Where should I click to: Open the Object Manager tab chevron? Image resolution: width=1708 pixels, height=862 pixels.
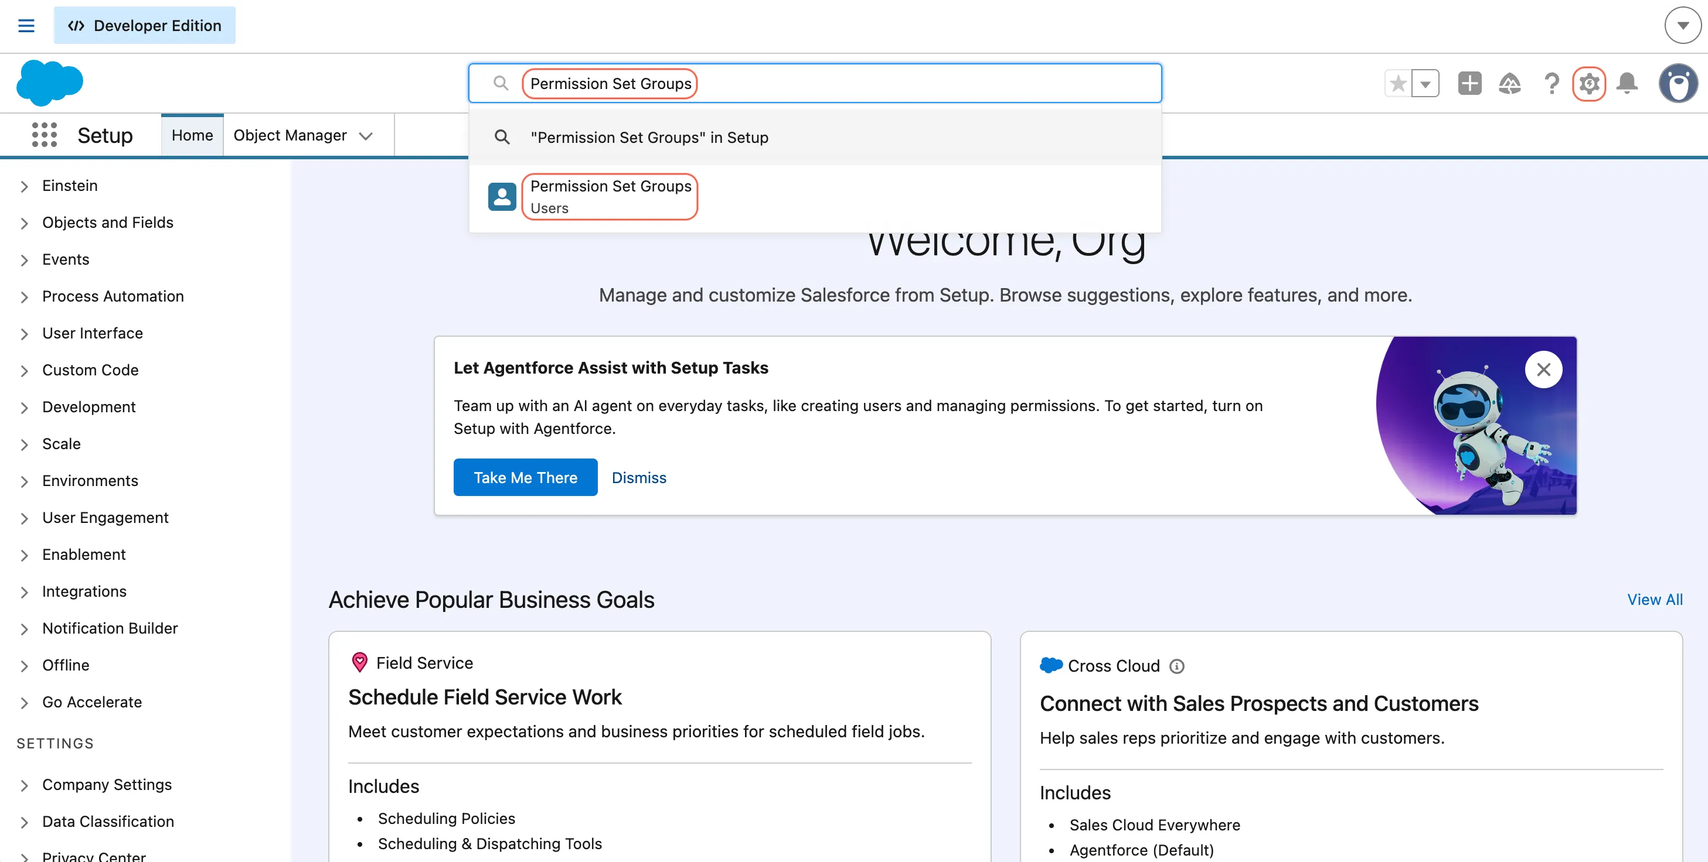(x=365, y=136)
